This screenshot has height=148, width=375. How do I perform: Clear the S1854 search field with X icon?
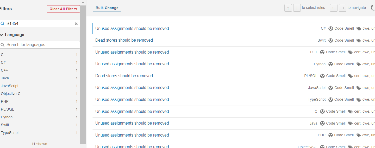pos(76,24)
